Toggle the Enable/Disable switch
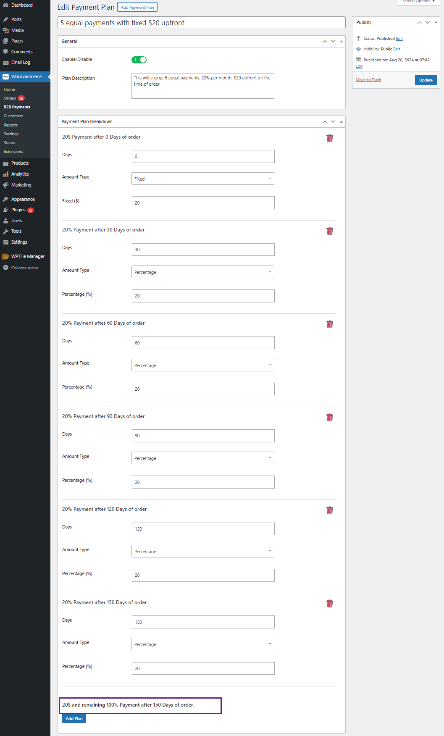The image size is (444, 736). point(139,60)
